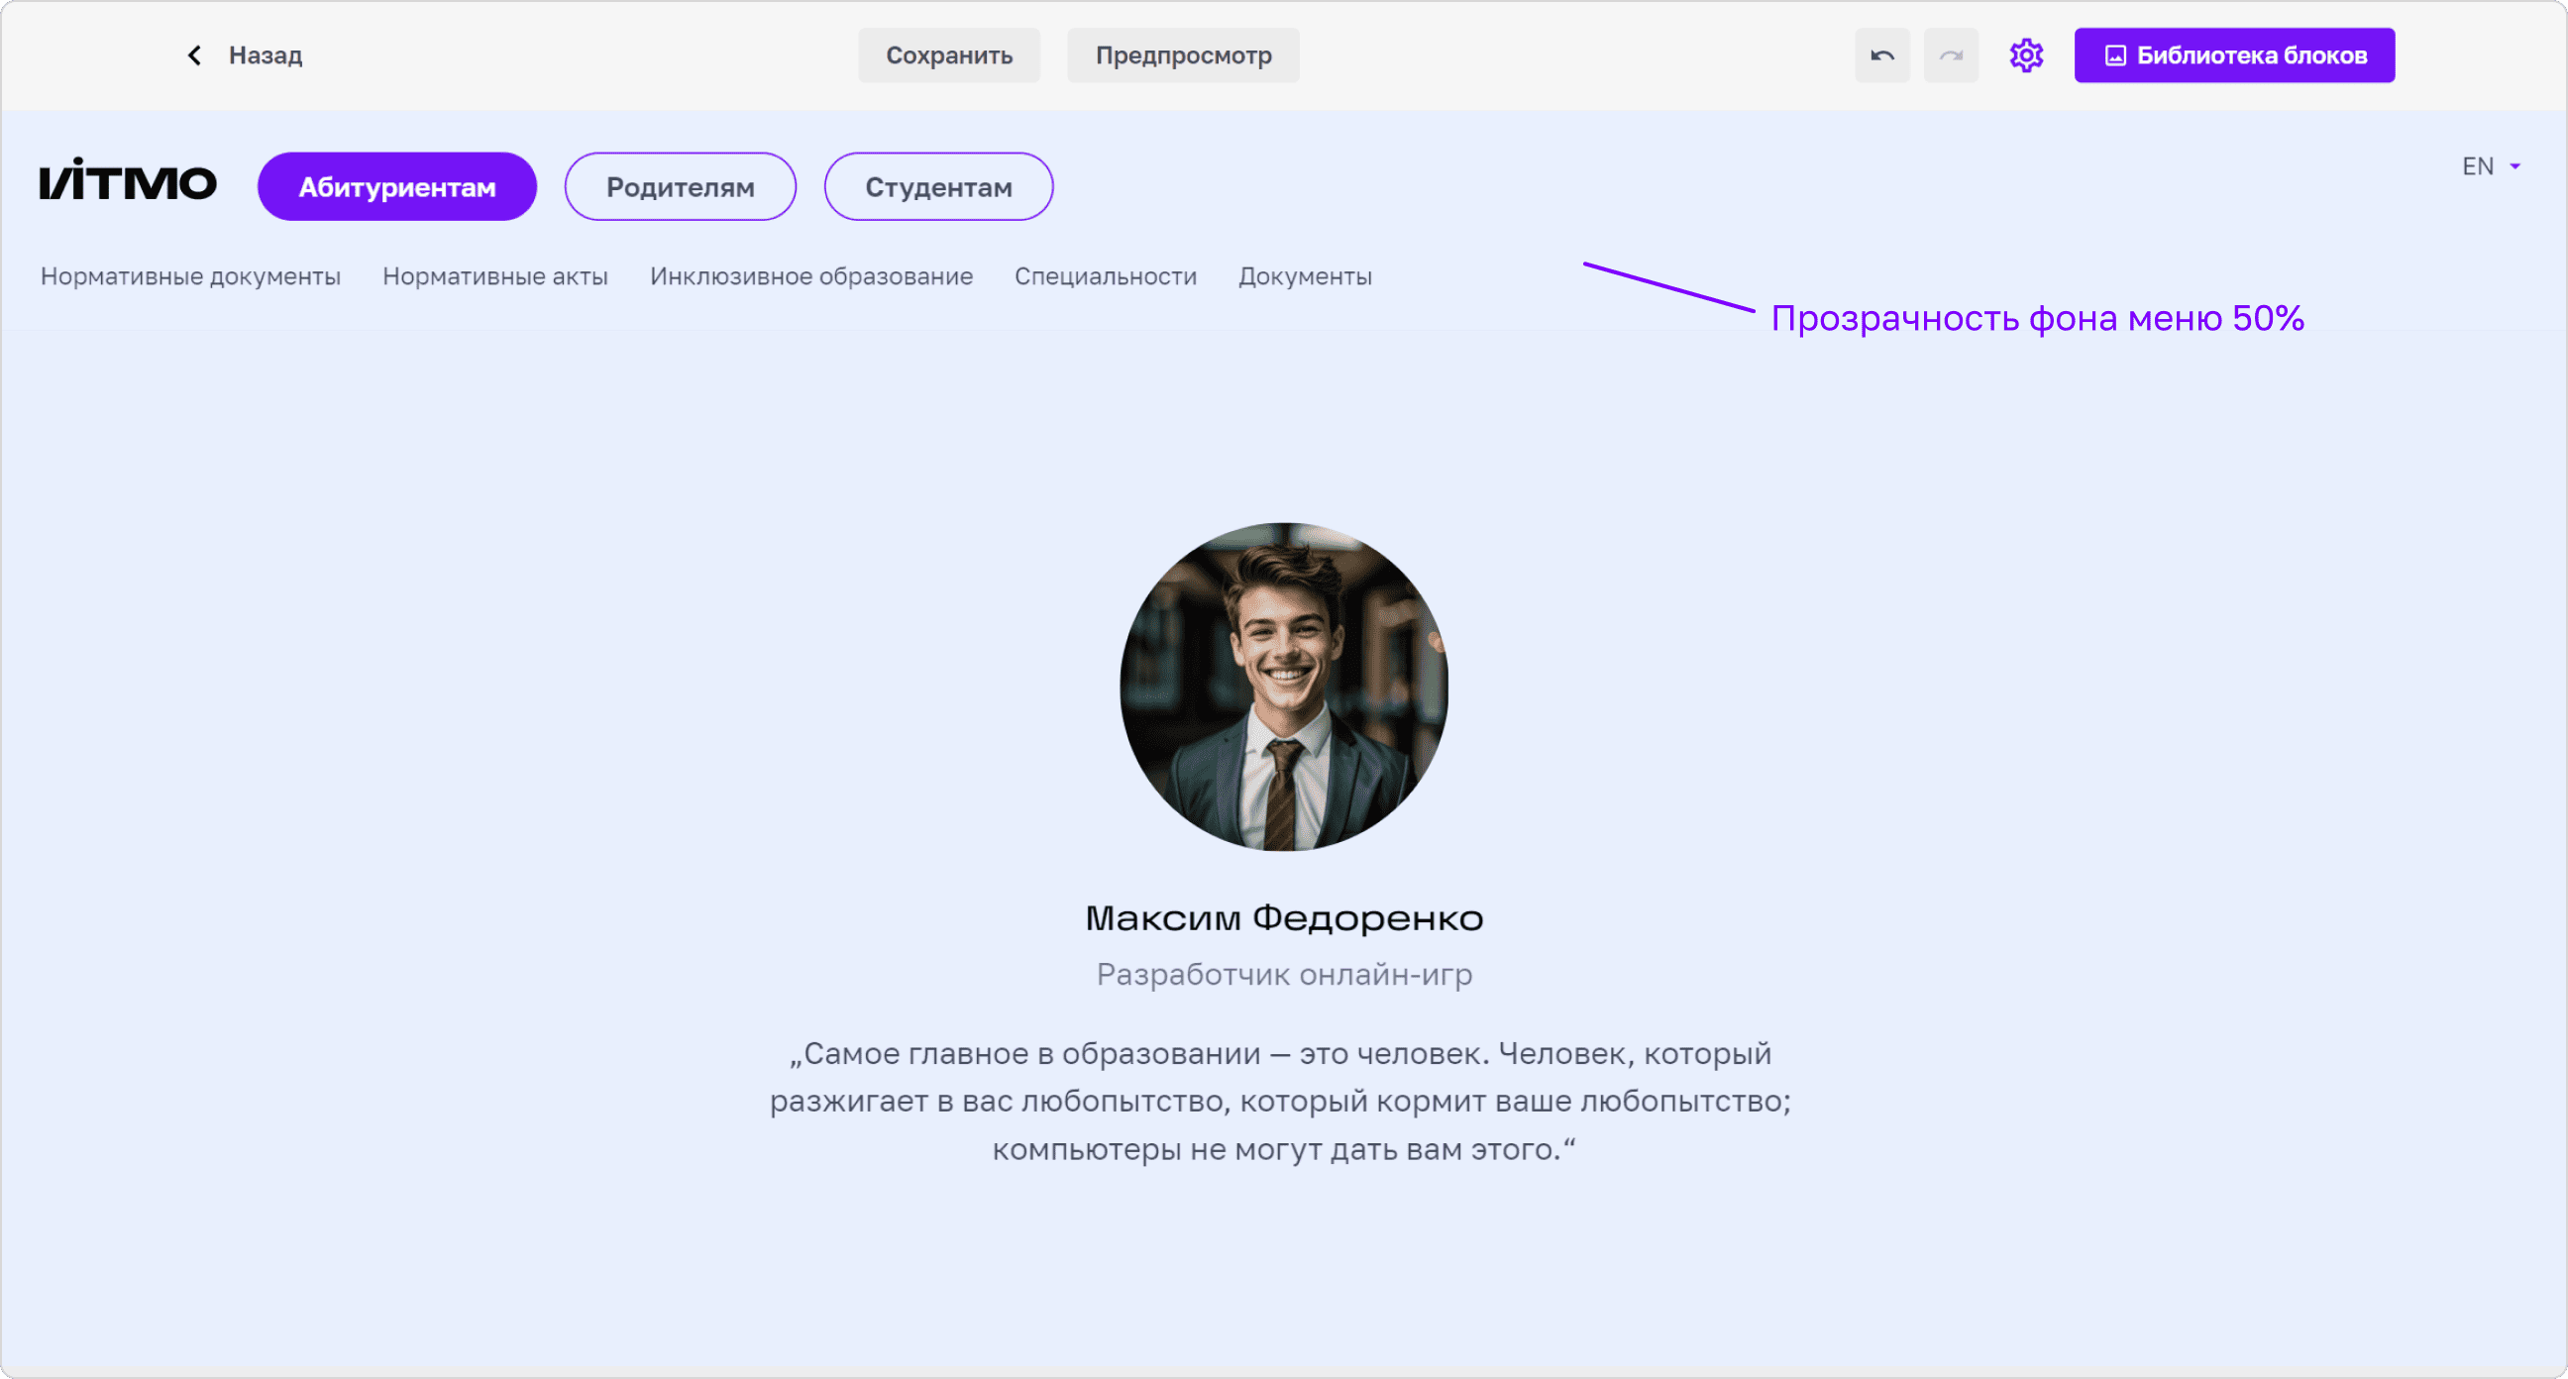
Task: Redo the undone action
Action: click(1951, 55)
